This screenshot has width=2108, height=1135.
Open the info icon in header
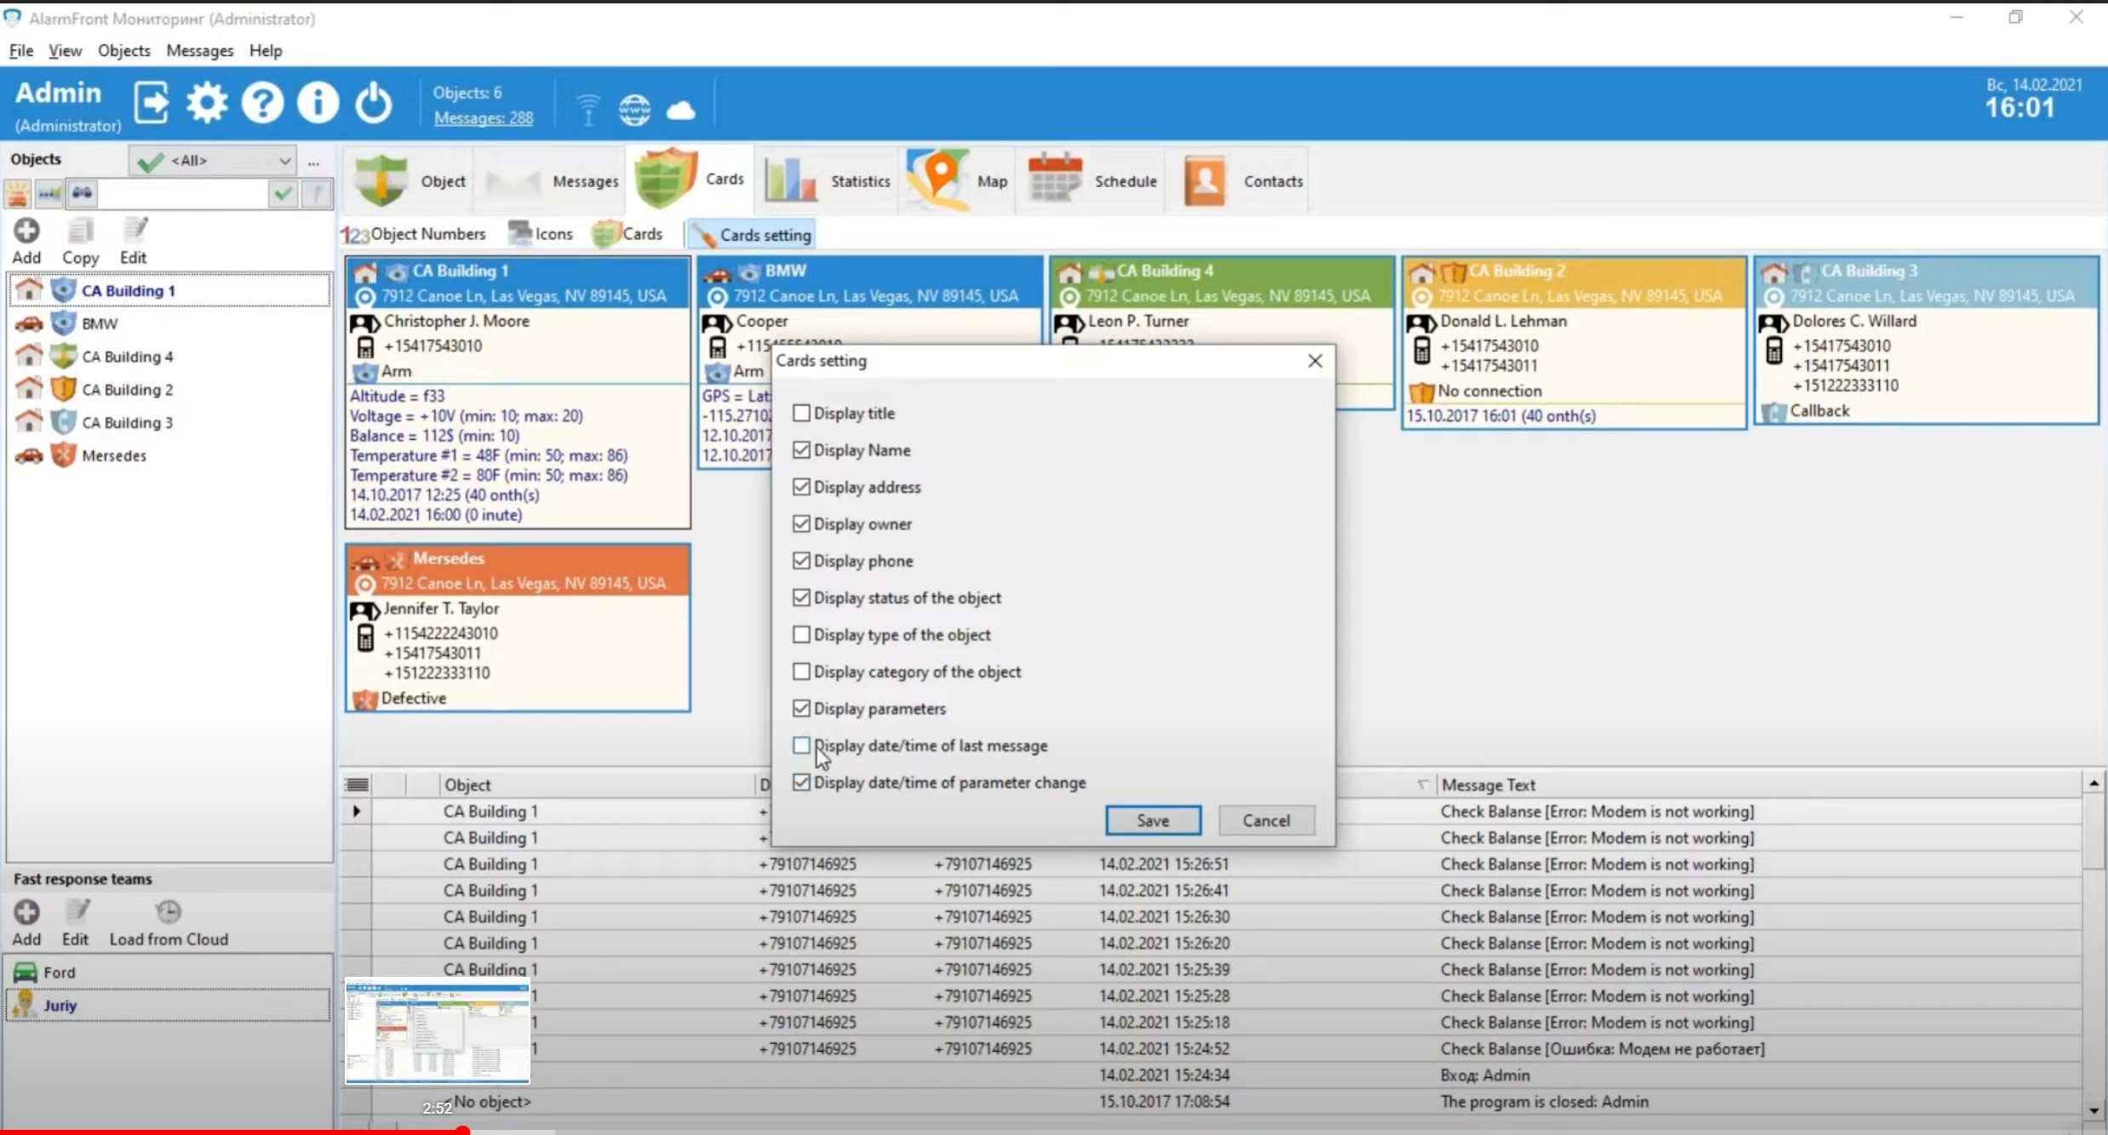[318, 104]
